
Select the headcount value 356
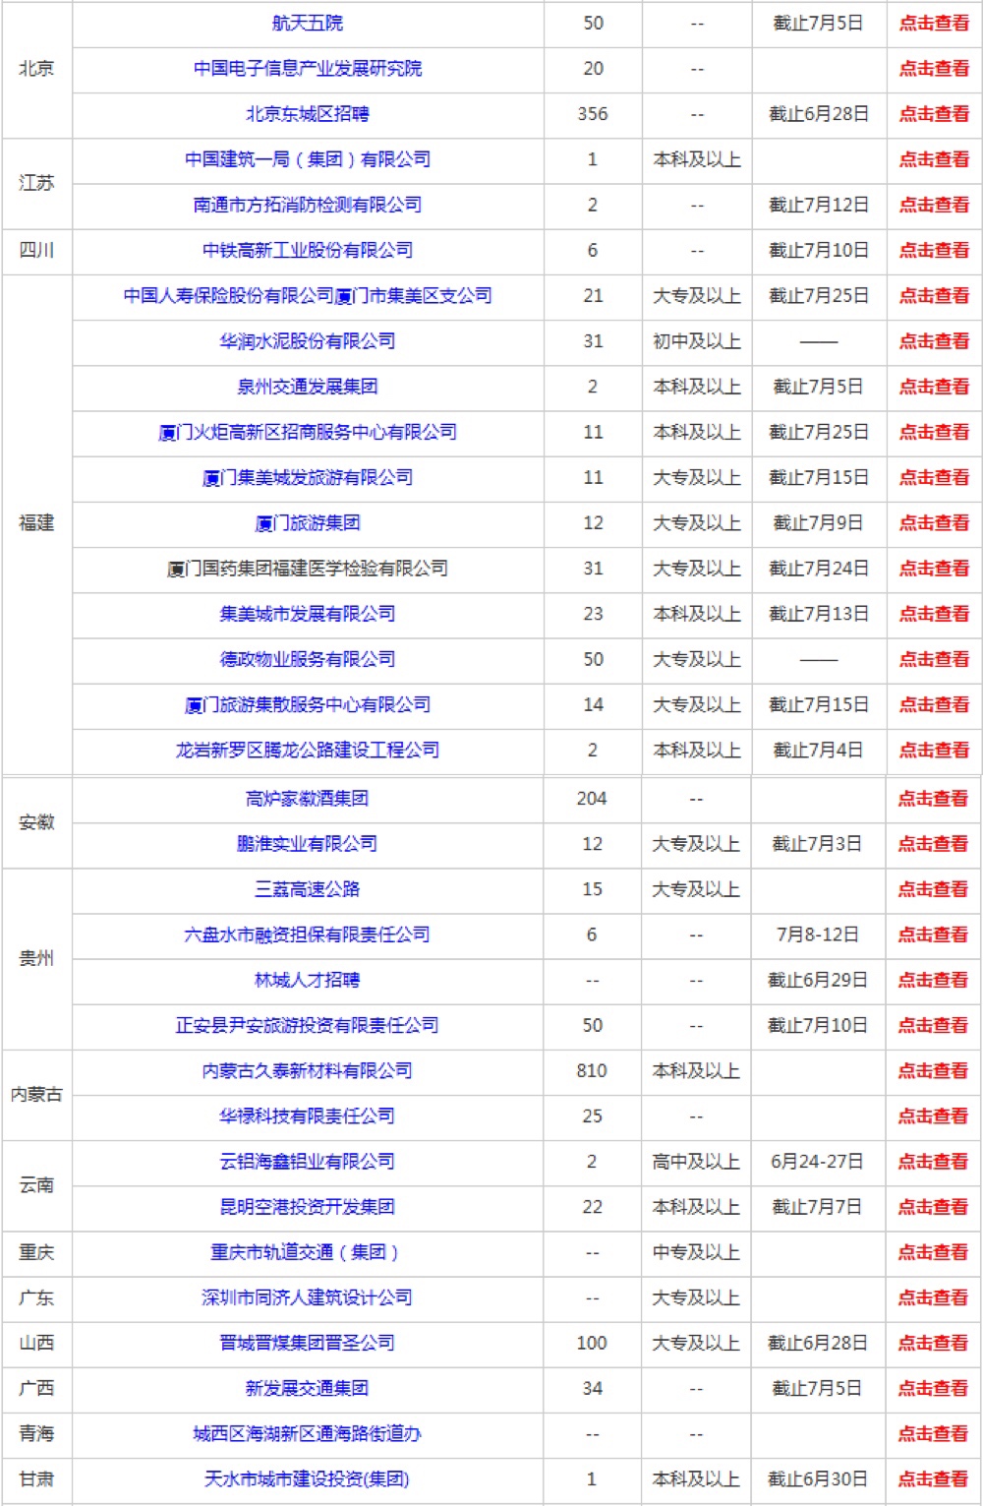coord(593,113)
